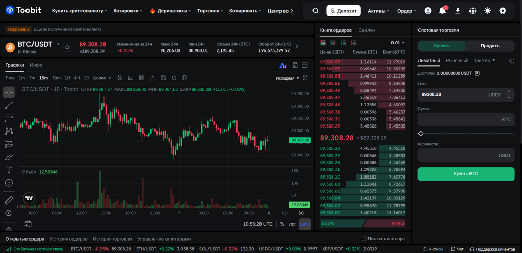Click the order amount percentage slider handle
Viewport: 522px width, 253px height.
[421, 133]
